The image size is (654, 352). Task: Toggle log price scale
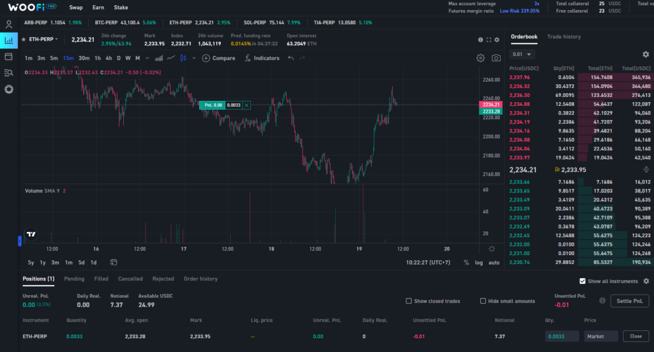[x=479, y=263]
